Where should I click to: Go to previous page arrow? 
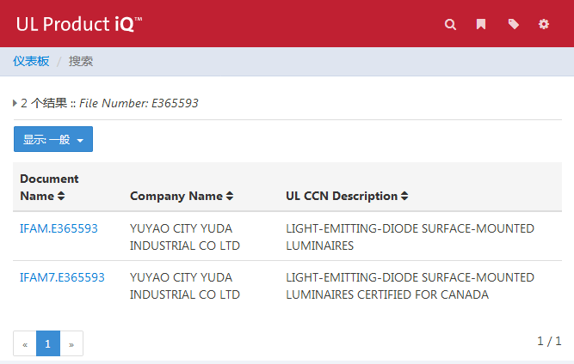tap(25, 343)
